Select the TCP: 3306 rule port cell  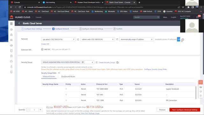pyautogui.click(x=100, y=100)
